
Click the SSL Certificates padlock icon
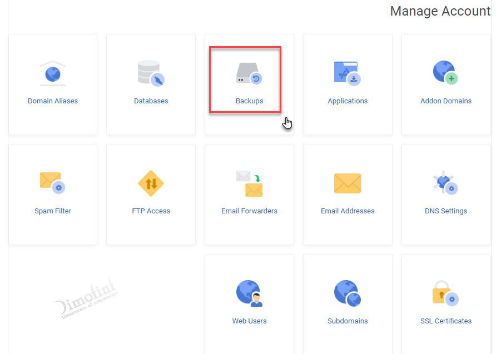[x=445, y=293]
